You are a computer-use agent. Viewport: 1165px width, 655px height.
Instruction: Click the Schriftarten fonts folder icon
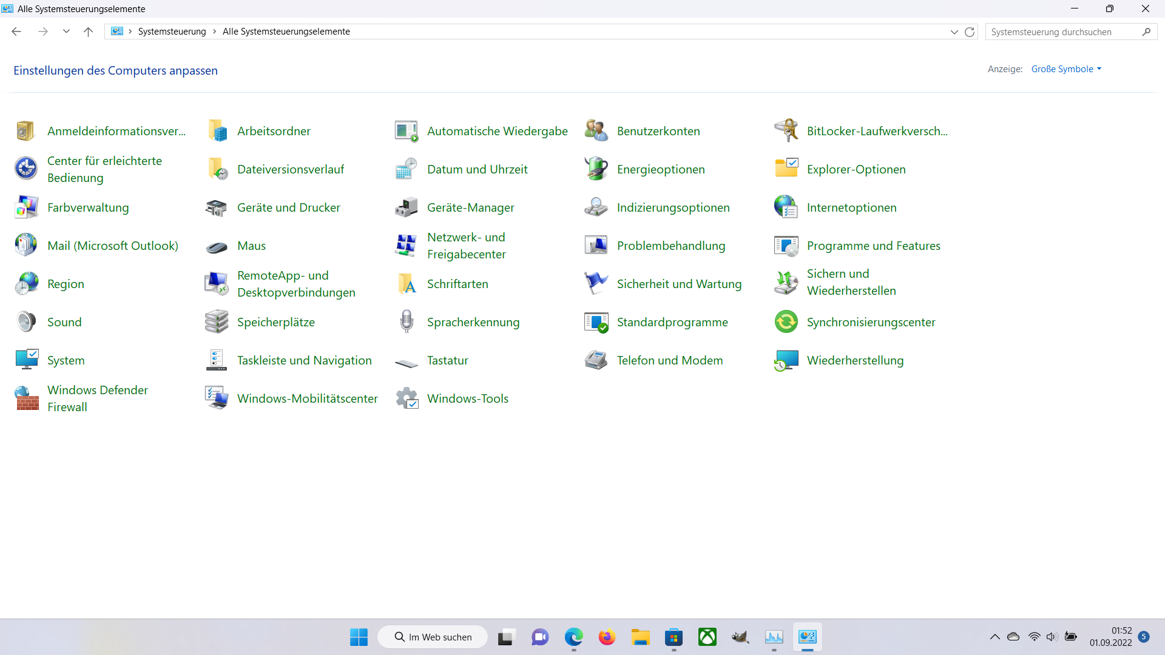pyautogui.click(x=406, y=284)
